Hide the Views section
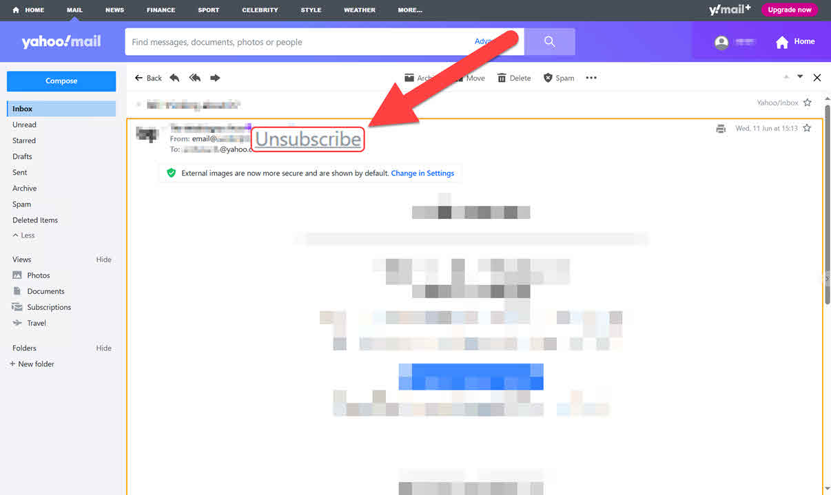Image resolution: width=831 pixels, height=495 pixels. (x=103, y=260)
